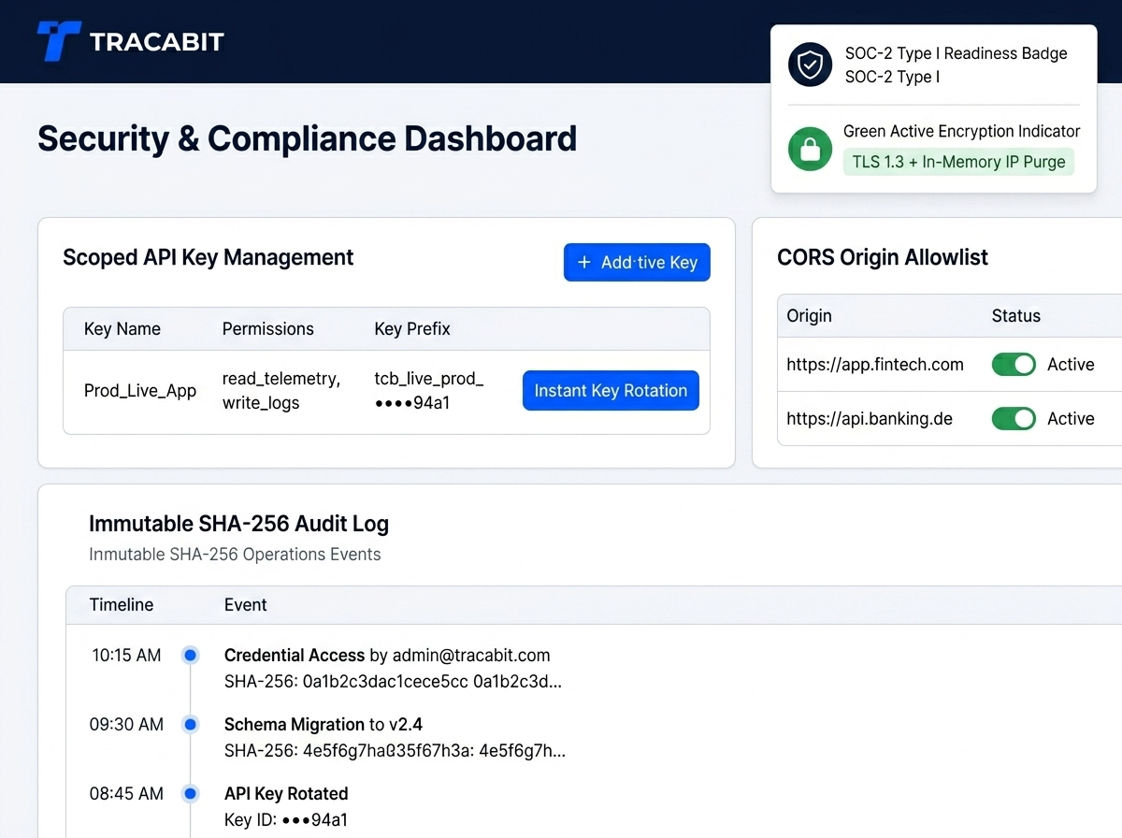
Task: Click the 10:15 AM timestamp
Action: (126, 656)
